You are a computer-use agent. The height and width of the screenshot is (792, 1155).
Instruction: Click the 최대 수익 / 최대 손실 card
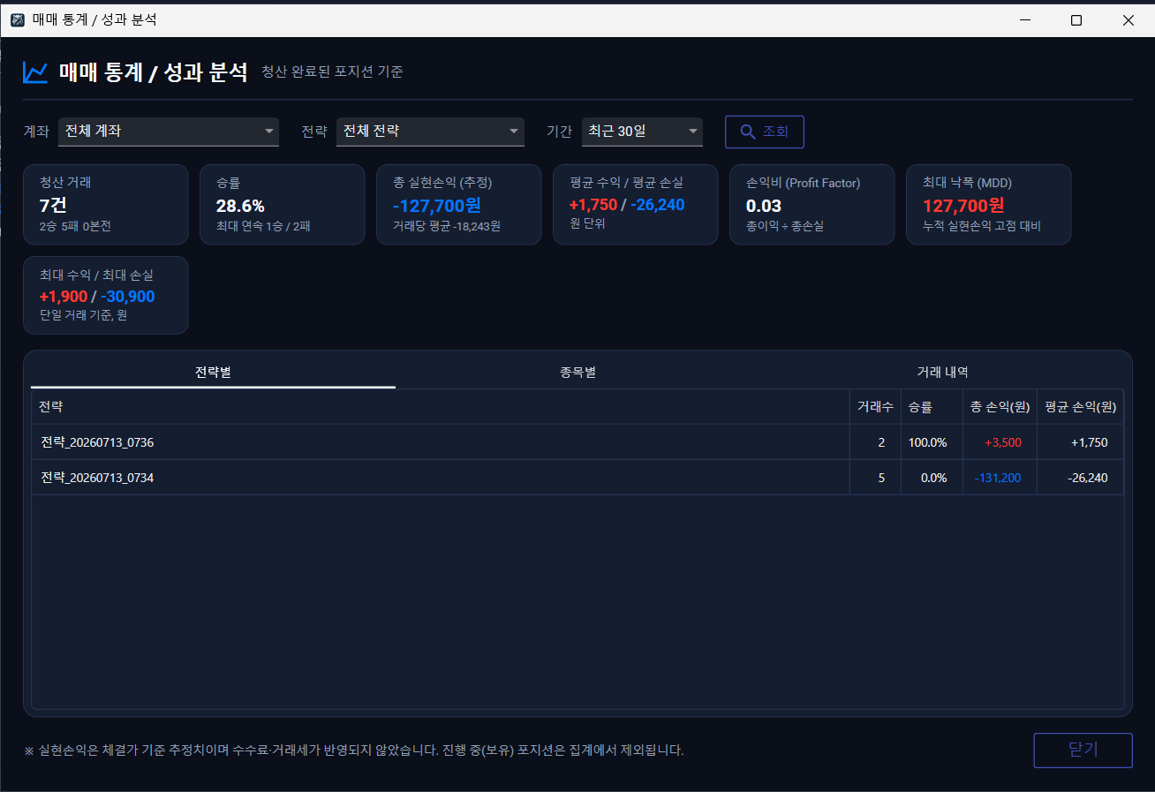[106, 295]
